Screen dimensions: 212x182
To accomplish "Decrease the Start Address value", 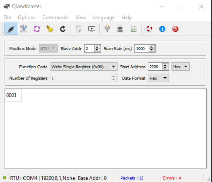I will [165, 68].
